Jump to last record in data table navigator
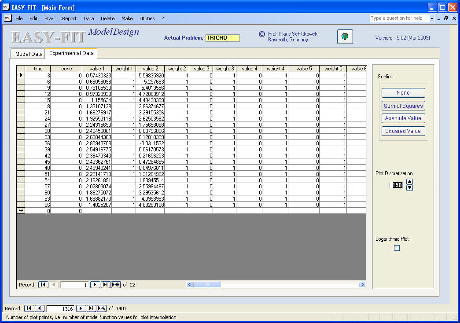 pos(105,285)
